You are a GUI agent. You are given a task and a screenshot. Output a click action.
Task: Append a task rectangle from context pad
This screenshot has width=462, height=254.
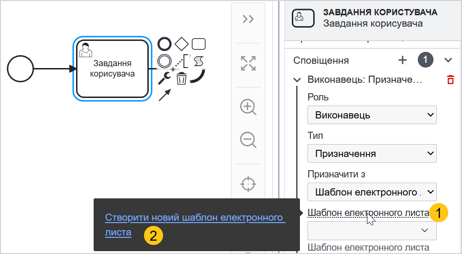click(x=199, y=44)
